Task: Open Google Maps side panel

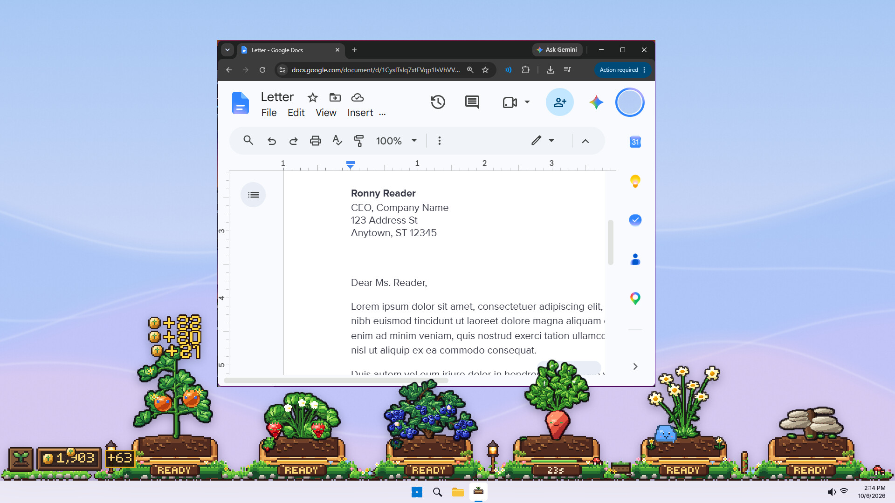Action: [635, 298]
